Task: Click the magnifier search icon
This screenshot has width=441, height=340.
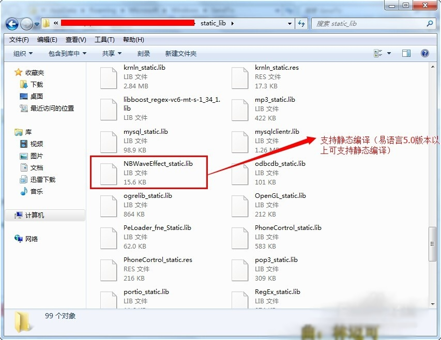Action: click(x=430, y=24)
